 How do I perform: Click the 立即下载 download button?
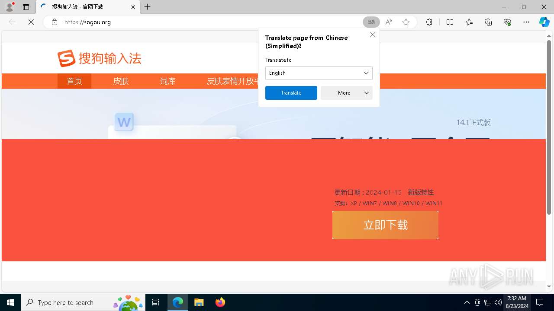coord(385,225)
